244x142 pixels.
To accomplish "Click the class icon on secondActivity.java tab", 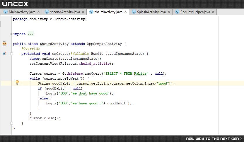I will (47, 12).
